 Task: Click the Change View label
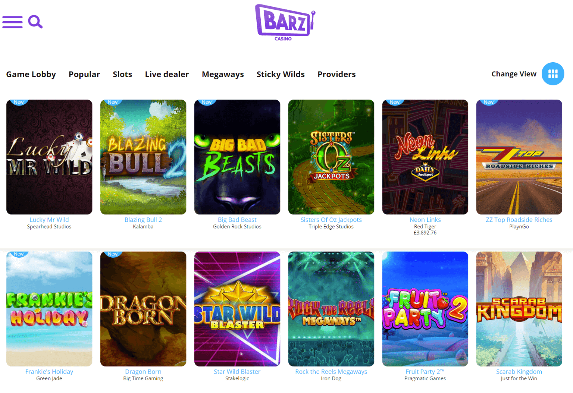514,74
